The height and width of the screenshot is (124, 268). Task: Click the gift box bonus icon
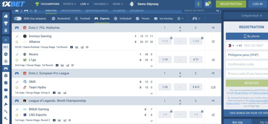pyautogui.click(x=208, y=4)
